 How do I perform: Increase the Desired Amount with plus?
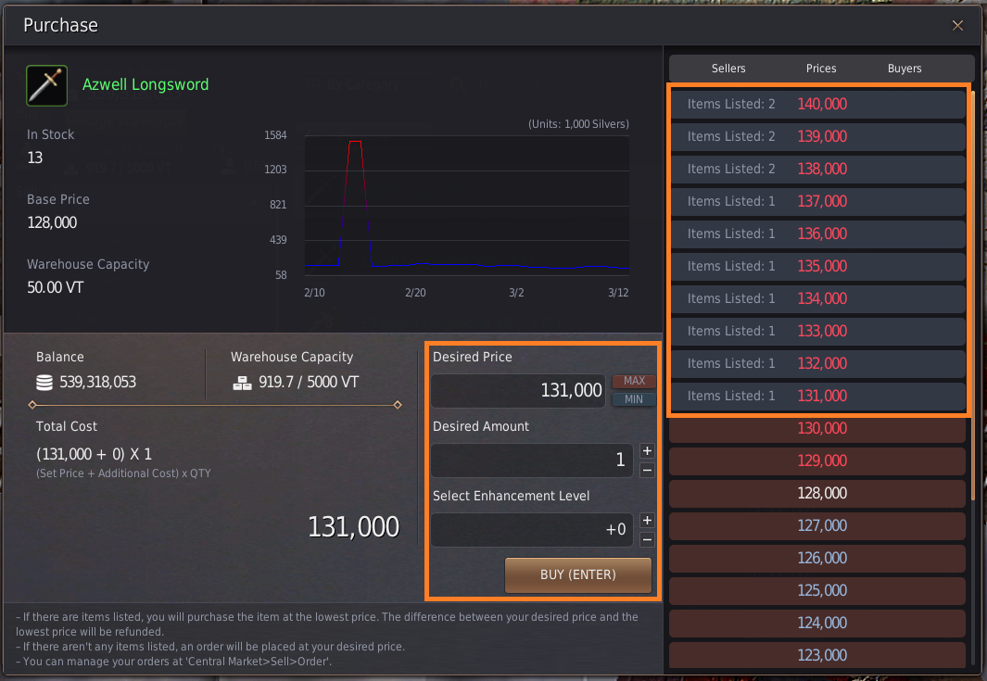(647, 450)
